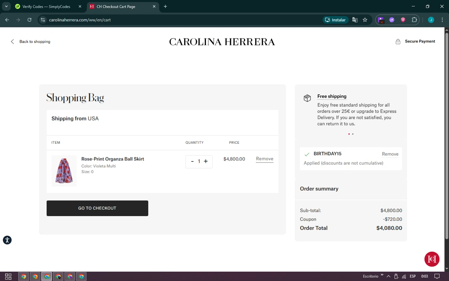Open the network wifi tray icon
This screenshot has width=449, height=281.
(404, 276)
